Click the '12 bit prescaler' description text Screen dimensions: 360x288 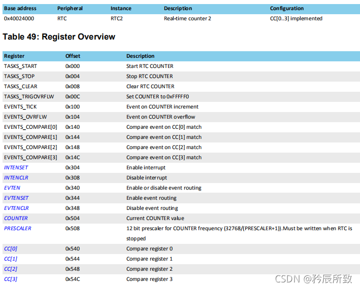[239, 233]
